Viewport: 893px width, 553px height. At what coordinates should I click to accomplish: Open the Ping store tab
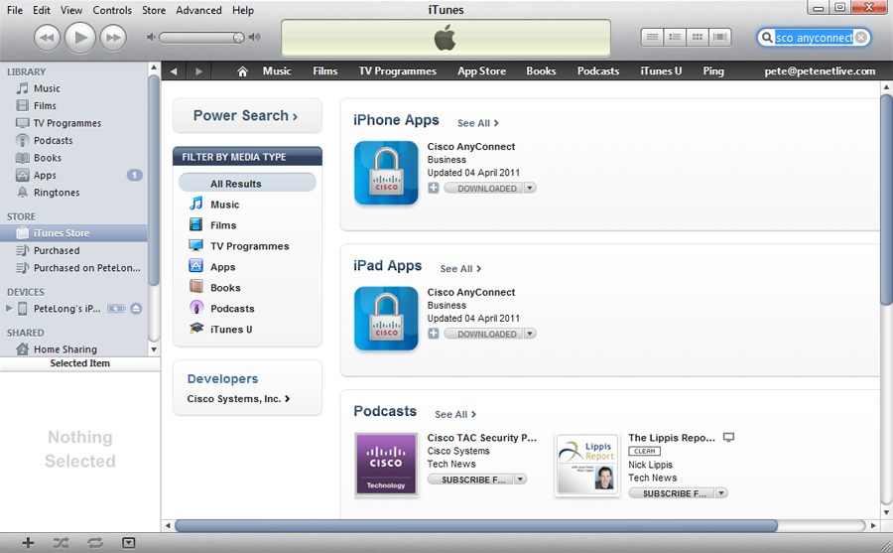click(x=713, y=71)
